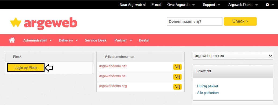Open the Support dropdown menu
This screenshot has height=105, width=278.
[211, 5]
